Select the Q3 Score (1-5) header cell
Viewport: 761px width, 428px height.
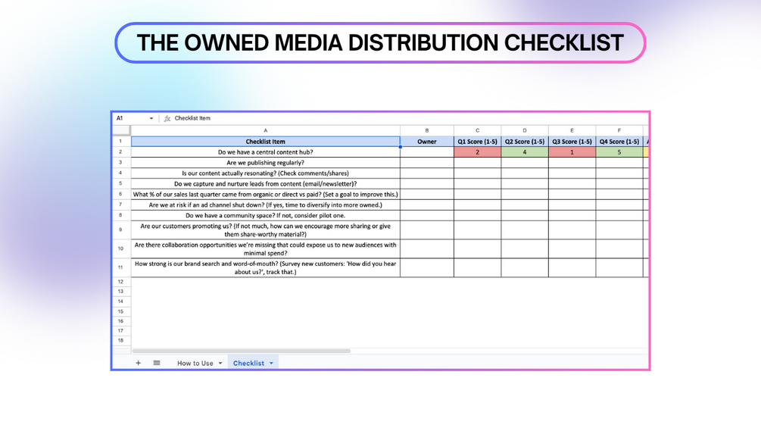(x=572, y=142)
